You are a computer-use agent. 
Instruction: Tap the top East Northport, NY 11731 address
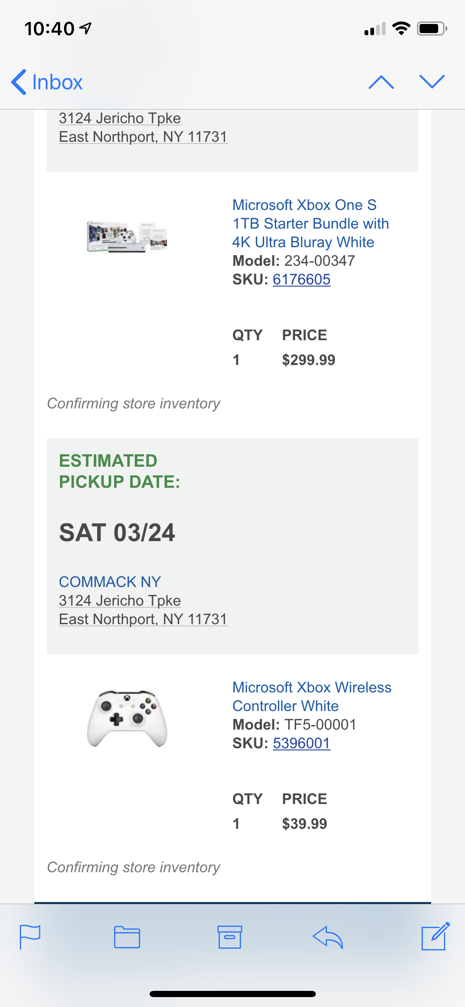(x=143, y=137)
